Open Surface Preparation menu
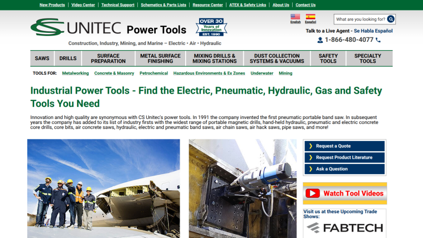423x238 pixels. click(108, 58)
